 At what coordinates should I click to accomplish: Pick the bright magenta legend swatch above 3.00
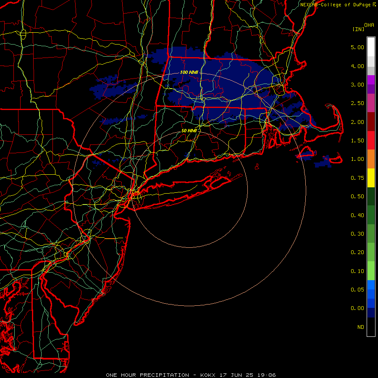[x=371, y=80]
